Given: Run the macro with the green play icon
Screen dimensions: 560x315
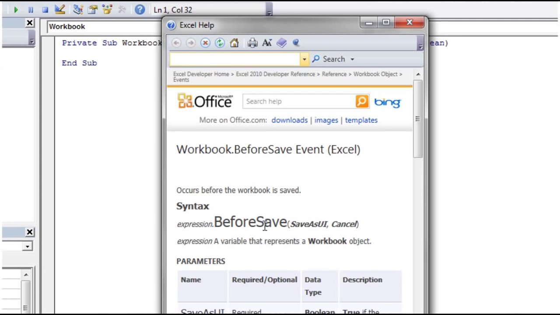Looking at the screenshot, I should (x=16, y=10).
